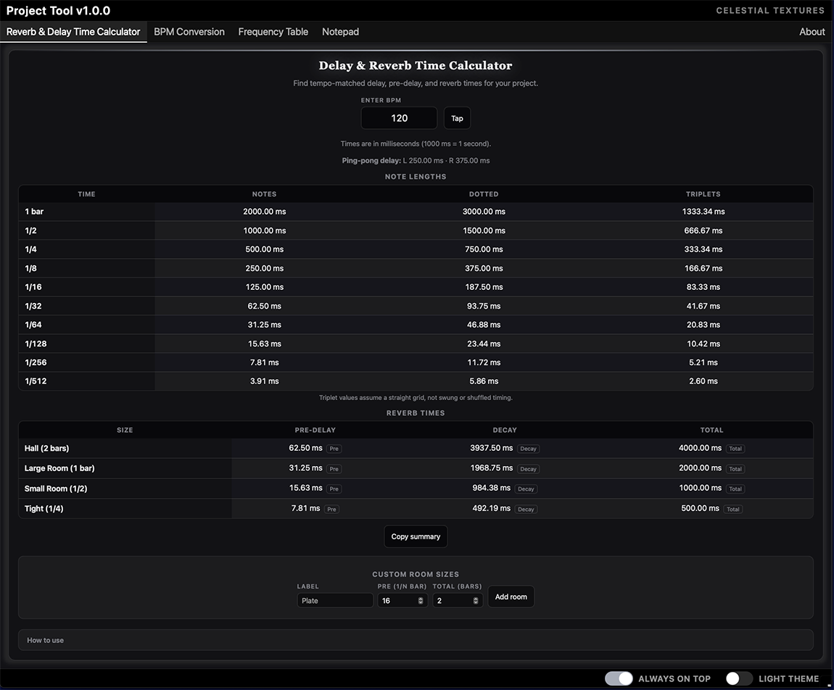The image size is (834, 690).
Task: Select the 125.00 ms 1/16 note value
Action: [265, 287]
